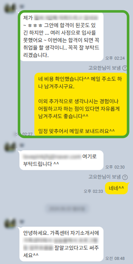Screen dimensions: 133x264
Task: Select the yellow 네 비용 확인했습니다 message bubble
Action: click(x=81, y=104)
